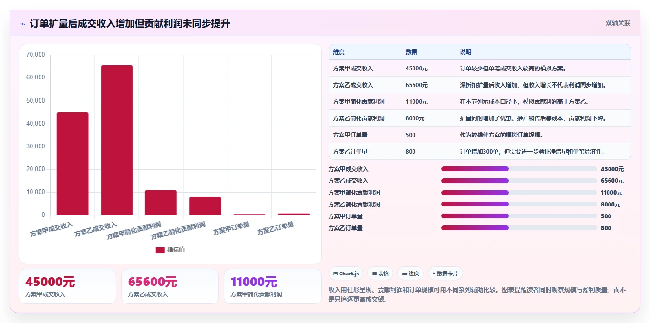650x323 pixels.
Task: Click the description starting 订单较少但单笔成交收入
Action: click(x=513, y=69)
